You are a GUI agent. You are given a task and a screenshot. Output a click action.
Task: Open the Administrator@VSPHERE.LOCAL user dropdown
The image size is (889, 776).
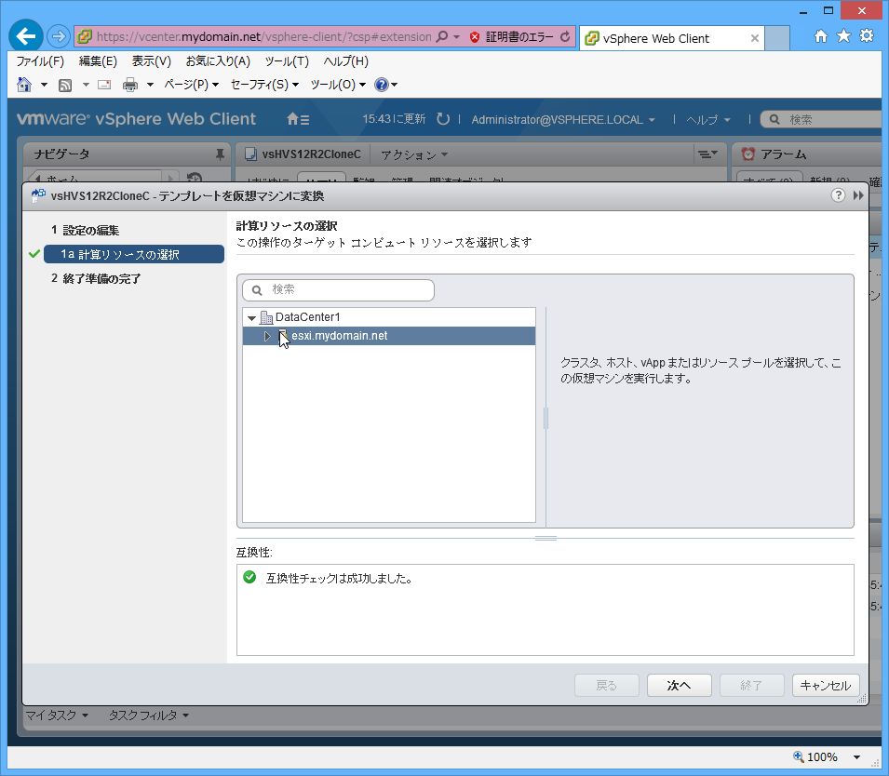(x=563, y=120)
